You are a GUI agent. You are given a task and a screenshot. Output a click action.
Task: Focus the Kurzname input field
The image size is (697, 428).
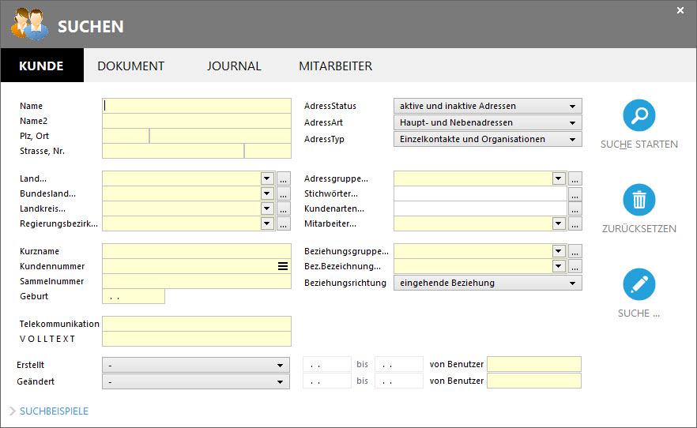(196, 252)
